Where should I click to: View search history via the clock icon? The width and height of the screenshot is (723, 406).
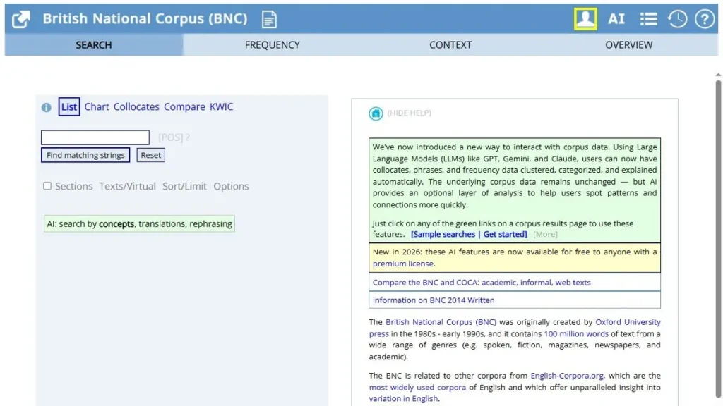[677, 19]
